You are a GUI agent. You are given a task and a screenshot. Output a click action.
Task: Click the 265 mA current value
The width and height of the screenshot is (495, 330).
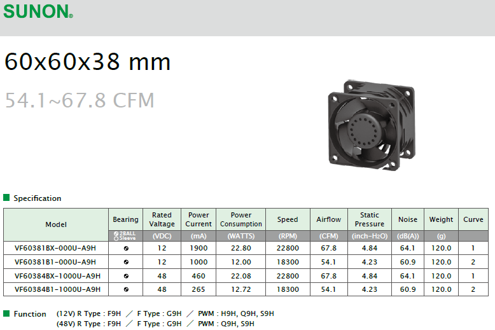click(199, 289)
